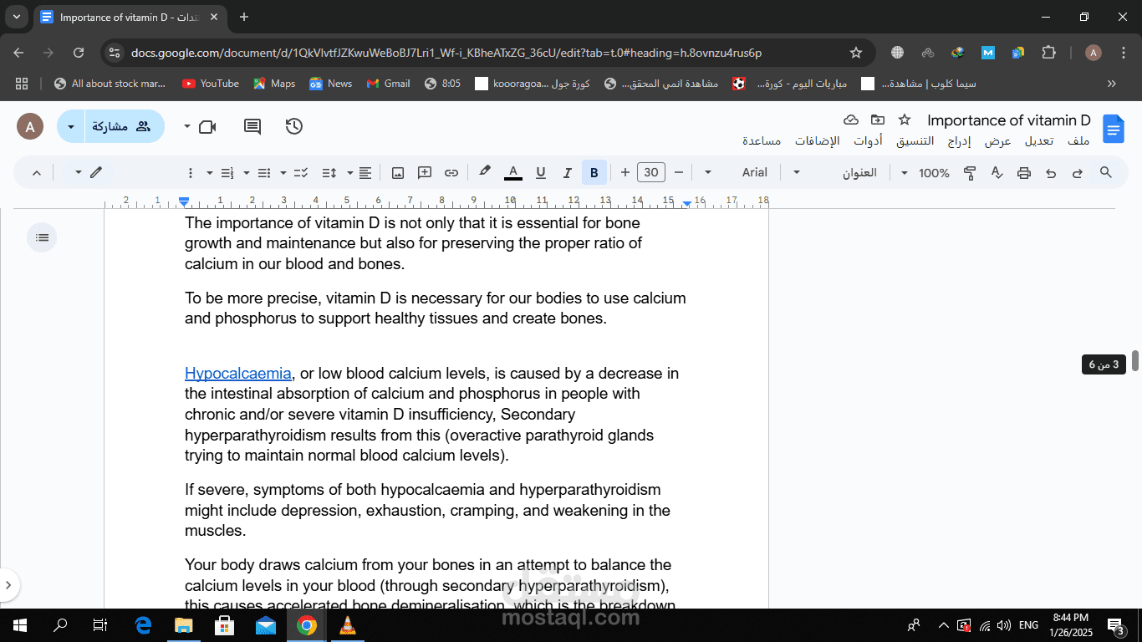Insert a link using the chain icon
The image size is (1142, 642).
(x=451, y=173)
